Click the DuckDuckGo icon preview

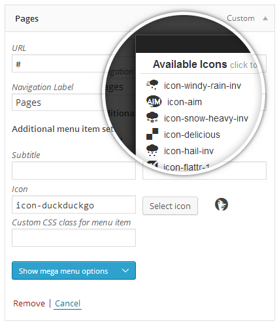coord(222,204)
